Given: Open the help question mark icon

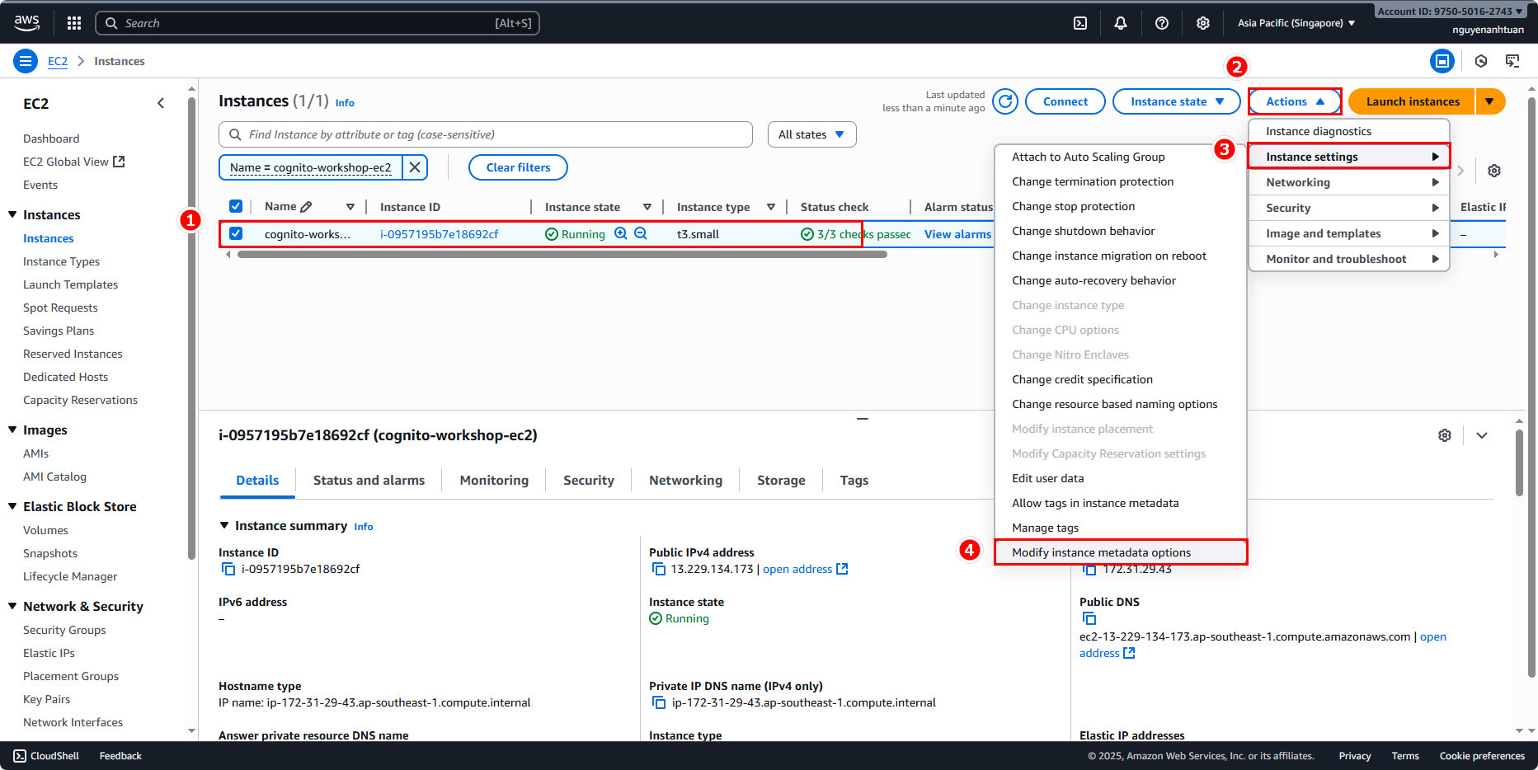Looking at the screenshot, I should [x=1161, y=23].
